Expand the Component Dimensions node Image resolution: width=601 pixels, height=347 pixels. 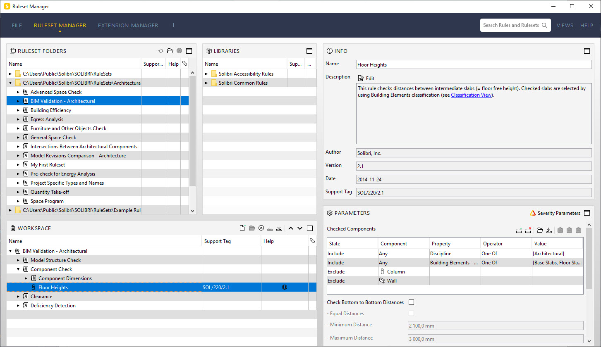(26, 278)
